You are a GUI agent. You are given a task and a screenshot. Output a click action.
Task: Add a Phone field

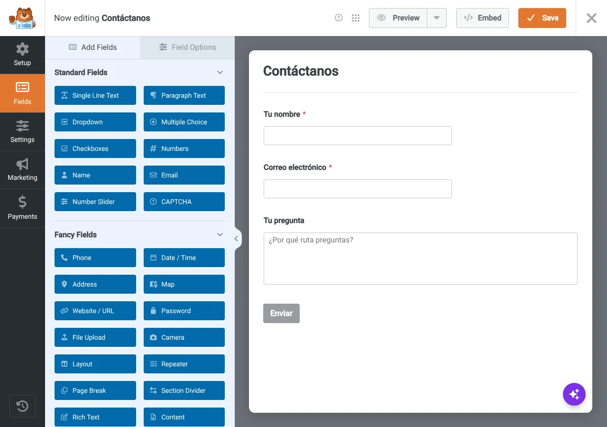tap(95, 258)
